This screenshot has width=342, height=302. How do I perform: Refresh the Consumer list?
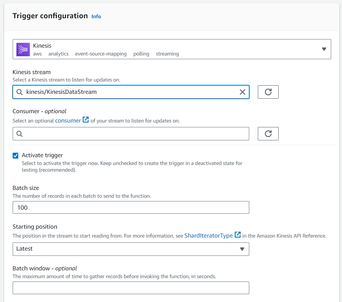268,134
